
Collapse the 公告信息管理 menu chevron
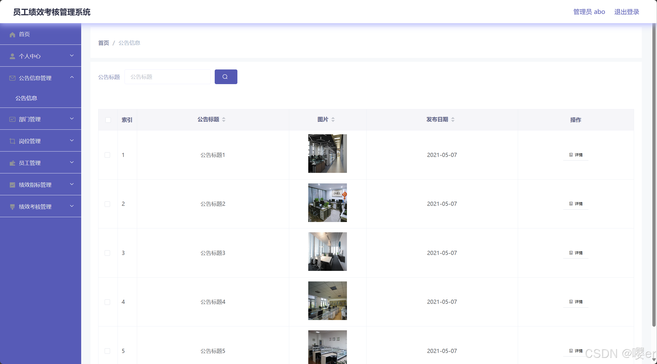[x=72, y=77]
